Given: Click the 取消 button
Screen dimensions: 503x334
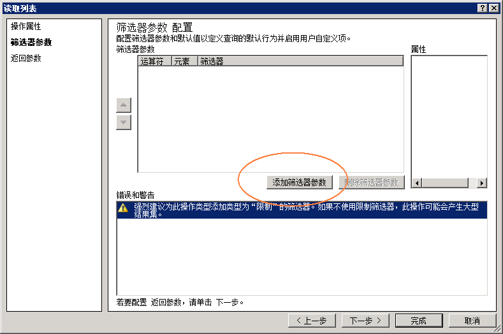Looking at the screenshot, I should [472, 321].
